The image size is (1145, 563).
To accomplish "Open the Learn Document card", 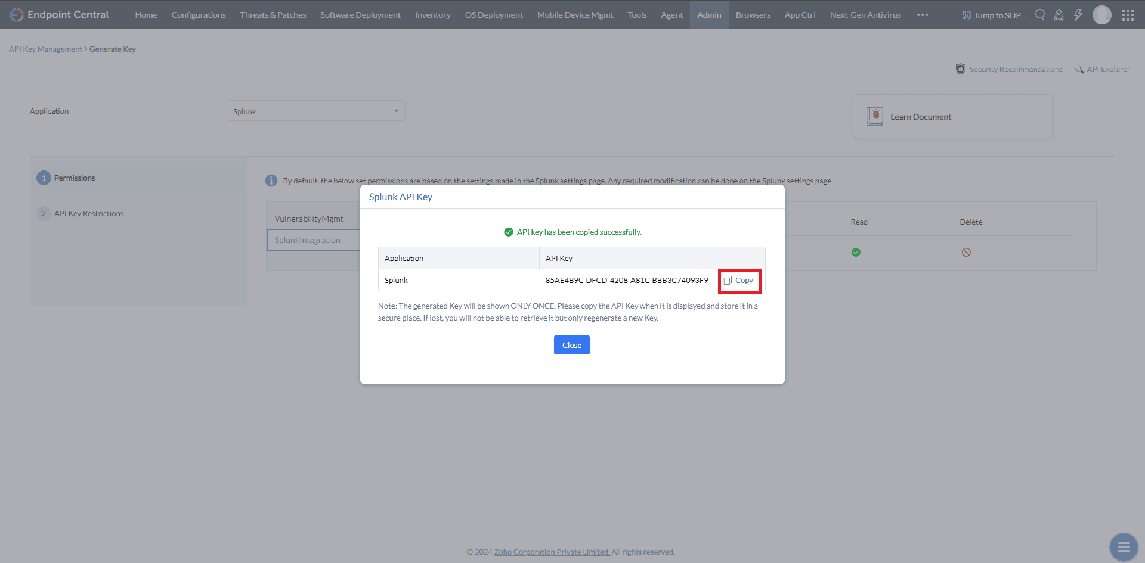I will click(x=952, y=116).
